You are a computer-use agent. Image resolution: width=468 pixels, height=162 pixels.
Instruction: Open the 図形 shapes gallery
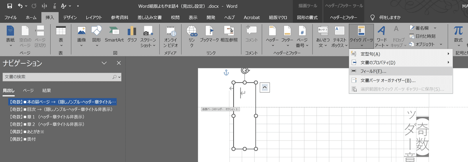click(96, 37)
